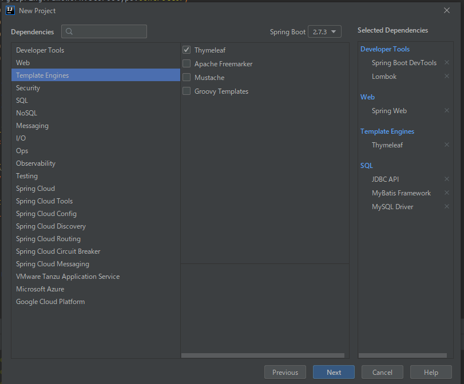Image resolution: width=464 pixels, height=384 pixels.
Task: Click the IntelliJ IDEA logo in title bar
Action: [x=10, y=11]
